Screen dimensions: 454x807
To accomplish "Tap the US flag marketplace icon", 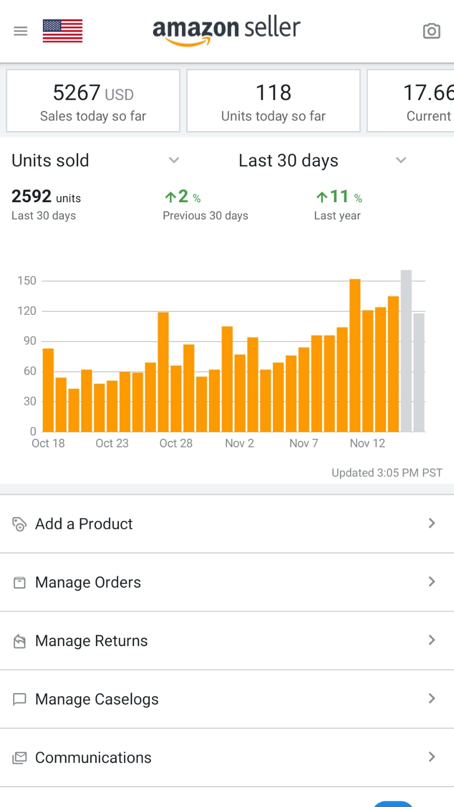I will pyautogui.click(x=63, y=31).
